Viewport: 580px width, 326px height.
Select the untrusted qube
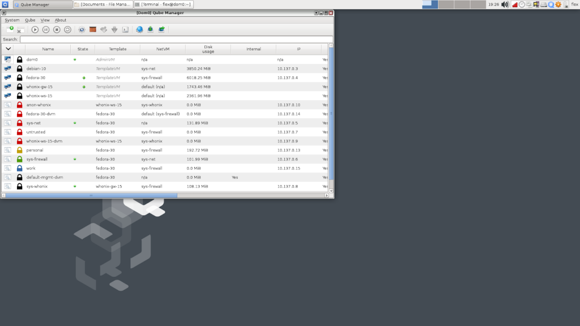pos(165,132)
